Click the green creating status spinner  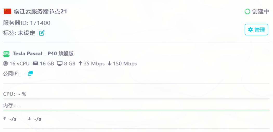[x=247, y=12]
